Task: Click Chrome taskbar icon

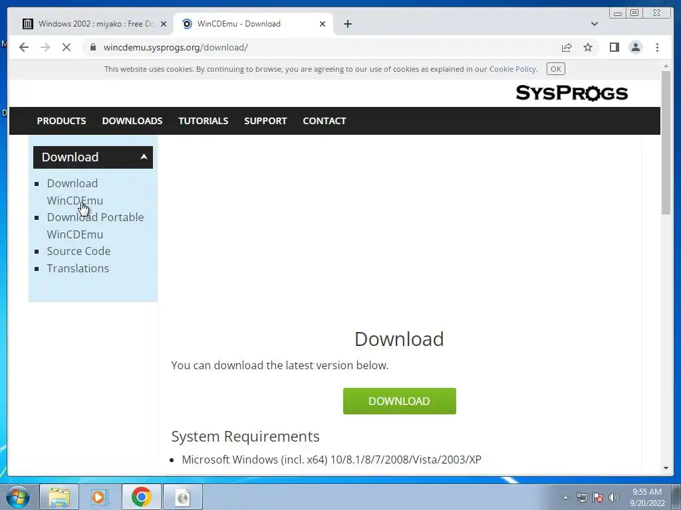Action: click(141, 497)
